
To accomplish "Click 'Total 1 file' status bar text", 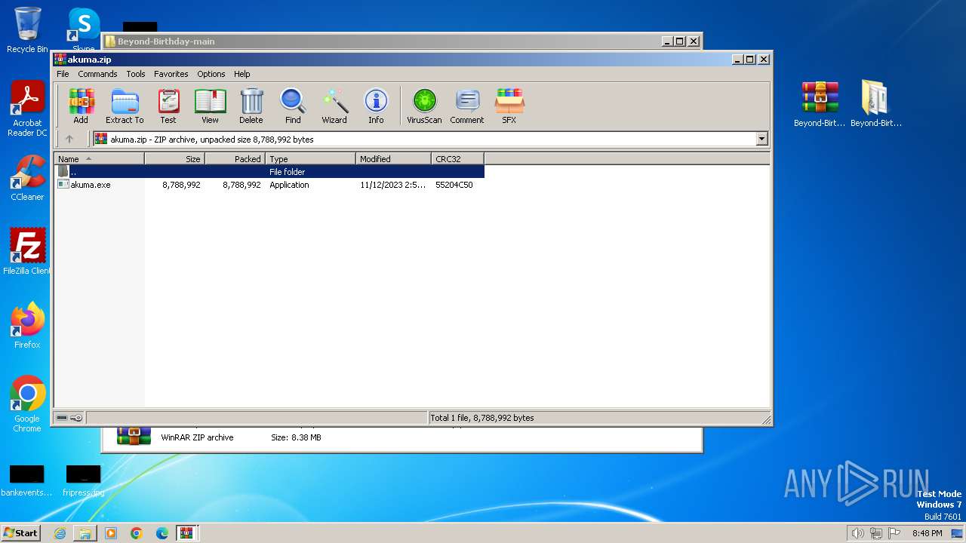I will point(482,418).
